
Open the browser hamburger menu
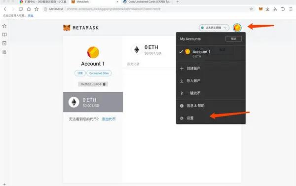coord(291,9)
